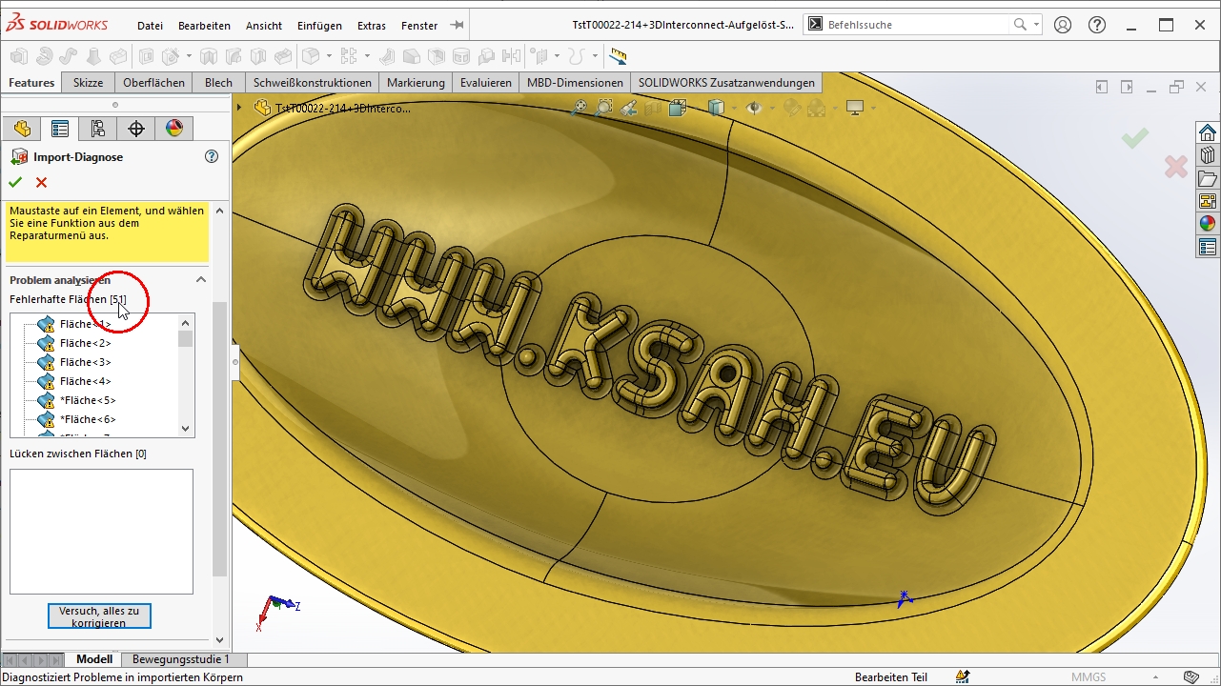Select Fläche<3> in faulty faces list
This screenshot has width=1221, height=686.
click(85, 362)
